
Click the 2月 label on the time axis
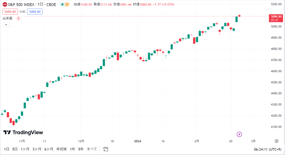point(197,141)
